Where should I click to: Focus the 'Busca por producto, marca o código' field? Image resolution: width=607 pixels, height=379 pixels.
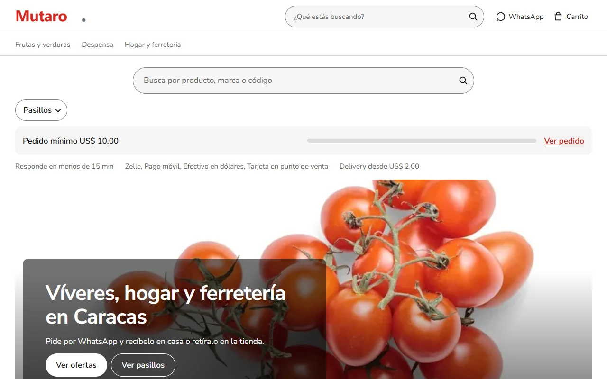click(x=303, y=81)
